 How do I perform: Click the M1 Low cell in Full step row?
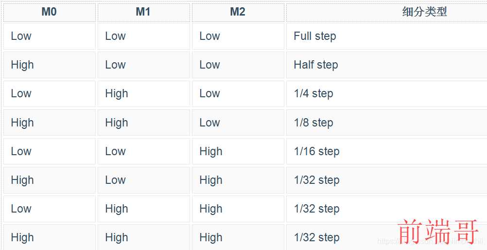(143, 36)
